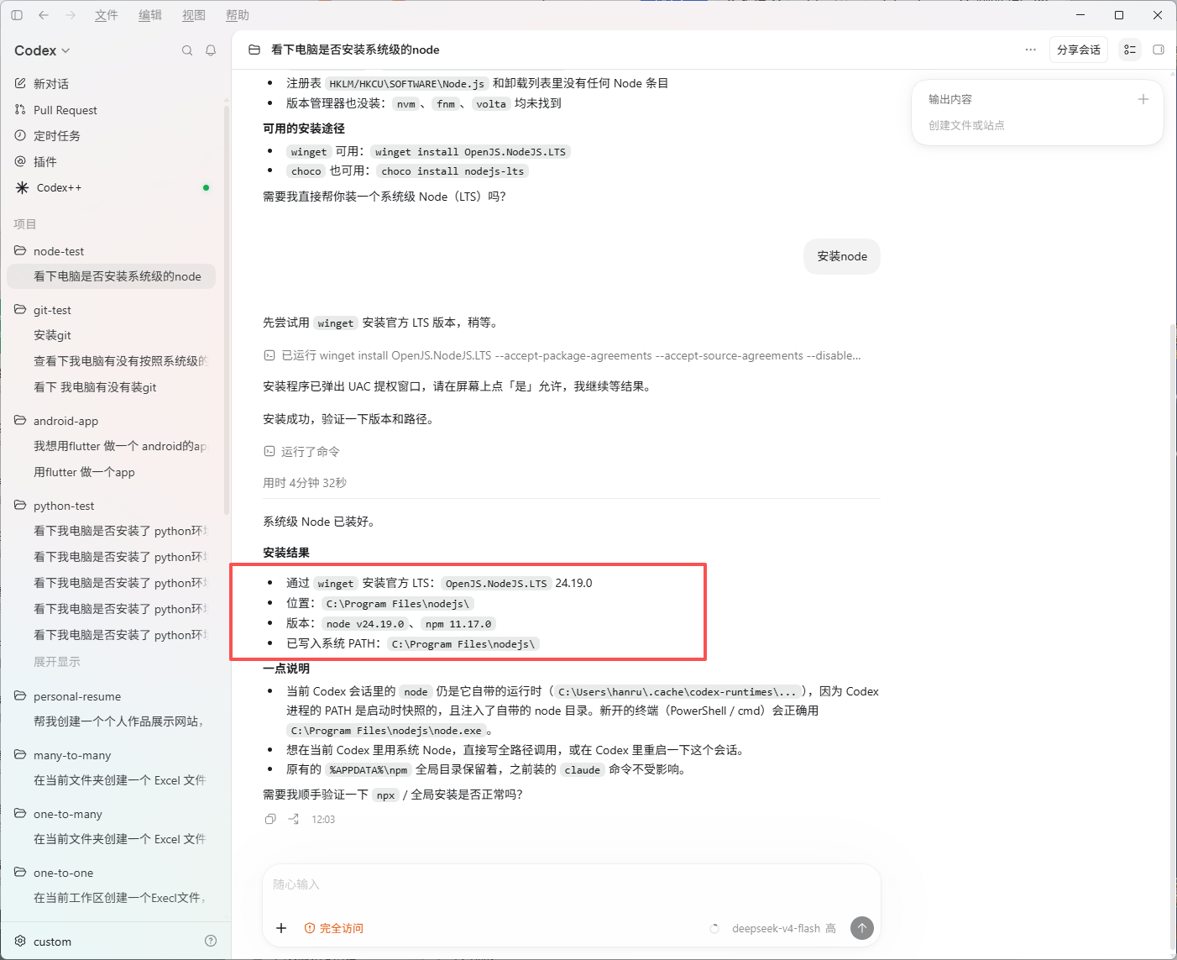Toggle the task list panel icon
Image resolution: width=1177 pixels, height=960 pixels.
1130,50
